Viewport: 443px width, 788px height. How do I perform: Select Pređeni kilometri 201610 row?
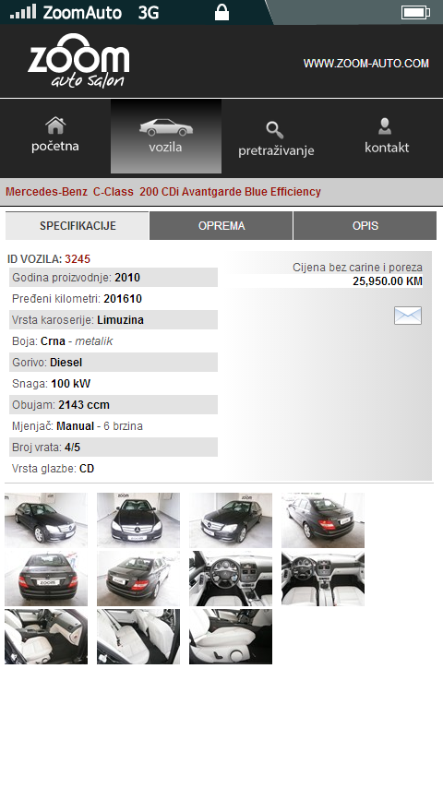click(x=114, y=299)
